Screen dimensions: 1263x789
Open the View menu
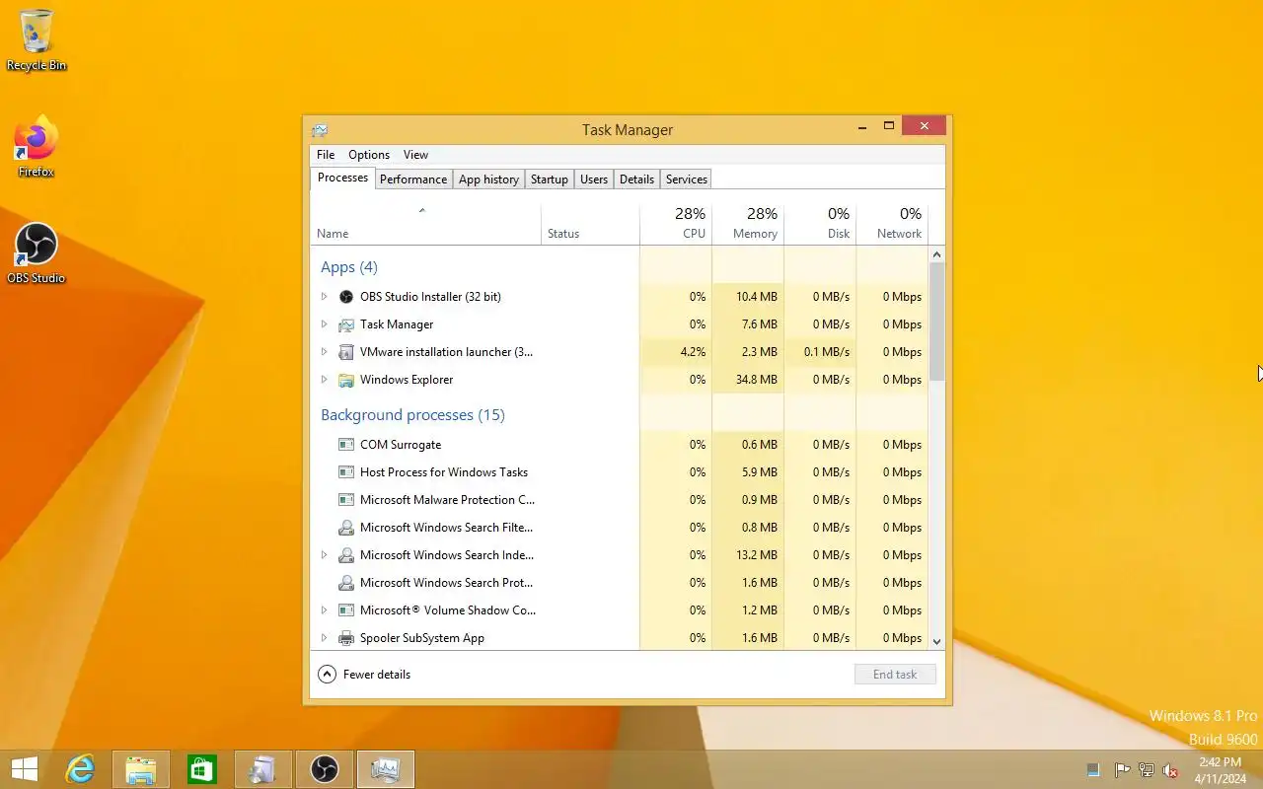pos(415,155)
